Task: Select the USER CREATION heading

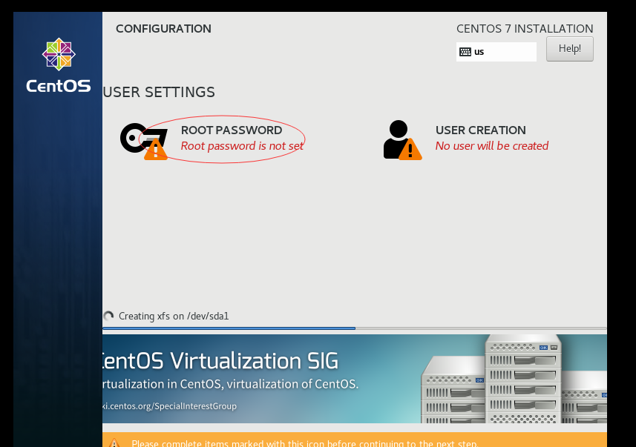Action: point(481,130)
